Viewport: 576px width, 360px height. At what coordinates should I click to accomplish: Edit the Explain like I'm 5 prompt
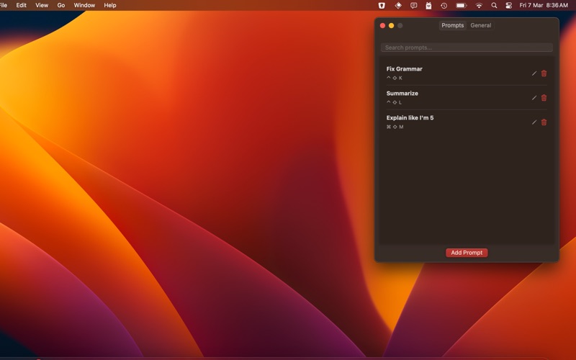534,122
